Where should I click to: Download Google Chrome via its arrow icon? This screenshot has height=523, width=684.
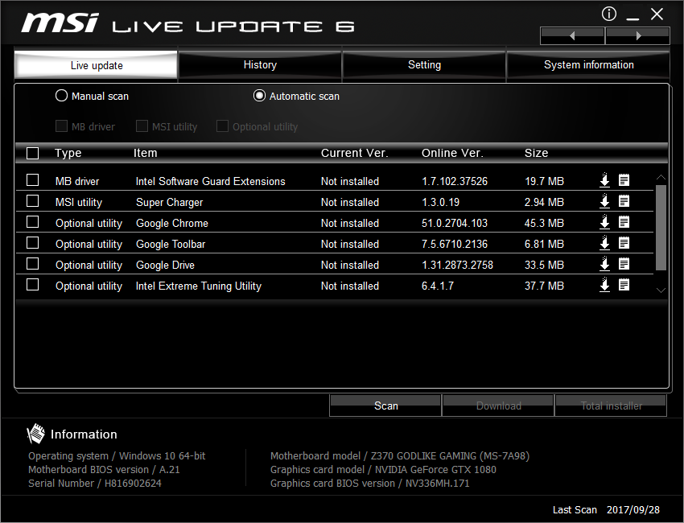pyautogui.click(x=604, y=222)
